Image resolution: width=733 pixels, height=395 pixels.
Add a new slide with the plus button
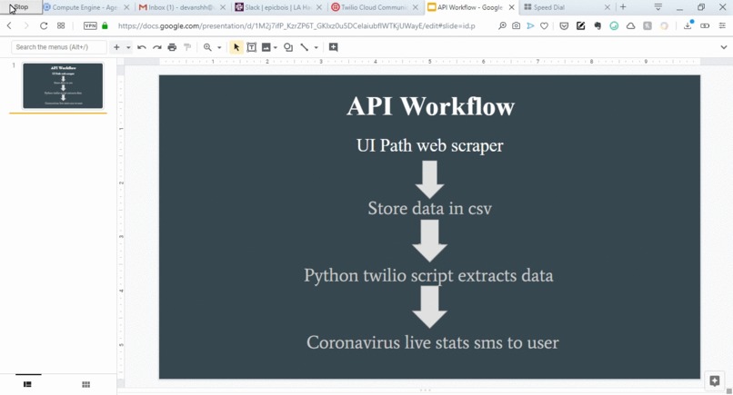[116, 47]
